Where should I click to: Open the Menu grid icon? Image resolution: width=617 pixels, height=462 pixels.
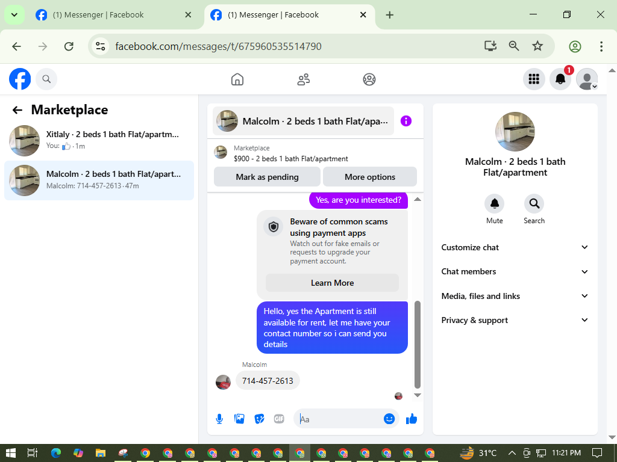point(534,79)
